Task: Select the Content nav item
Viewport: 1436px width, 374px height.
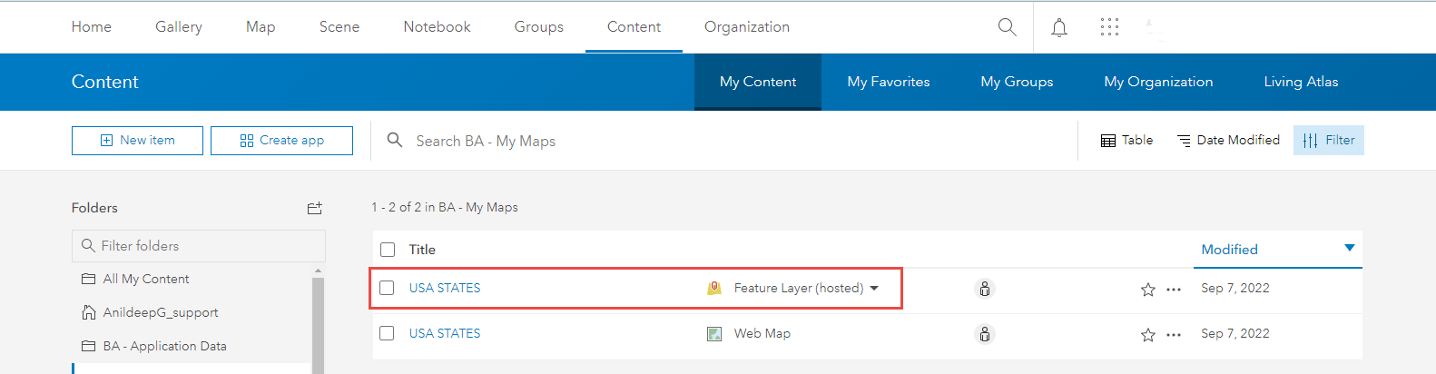Action: click(x=634, y=27)
